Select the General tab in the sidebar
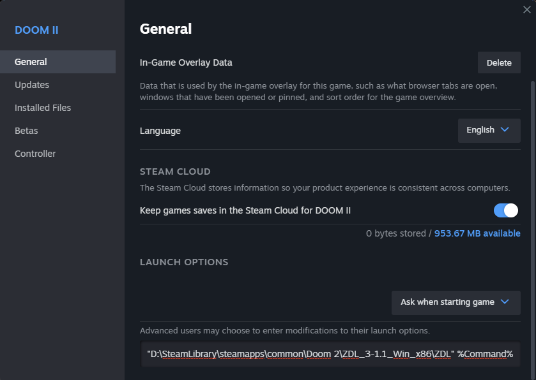This screenshot has width=536, height=380. [x=31, y=62]
